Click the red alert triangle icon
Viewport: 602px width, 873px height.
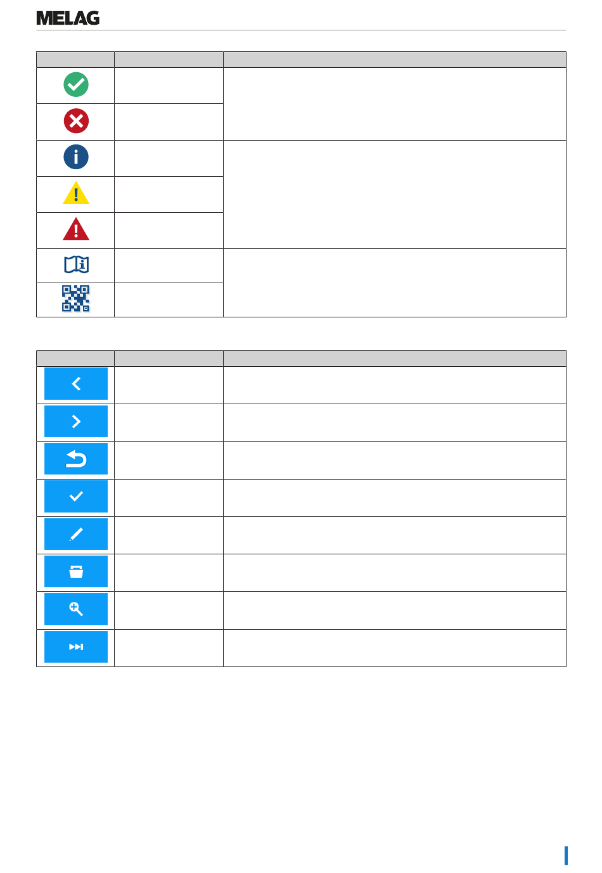click(x=76, y=229)
